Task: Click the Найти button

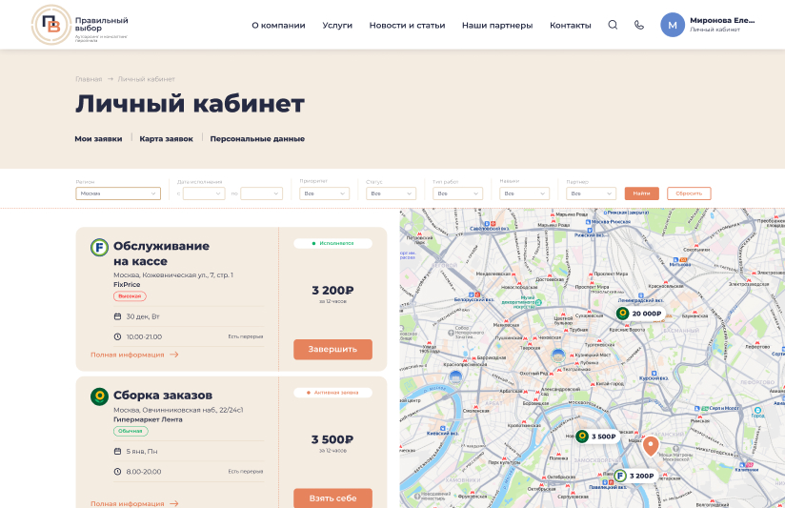Action: pyautogui.click(x=642, y=193)
